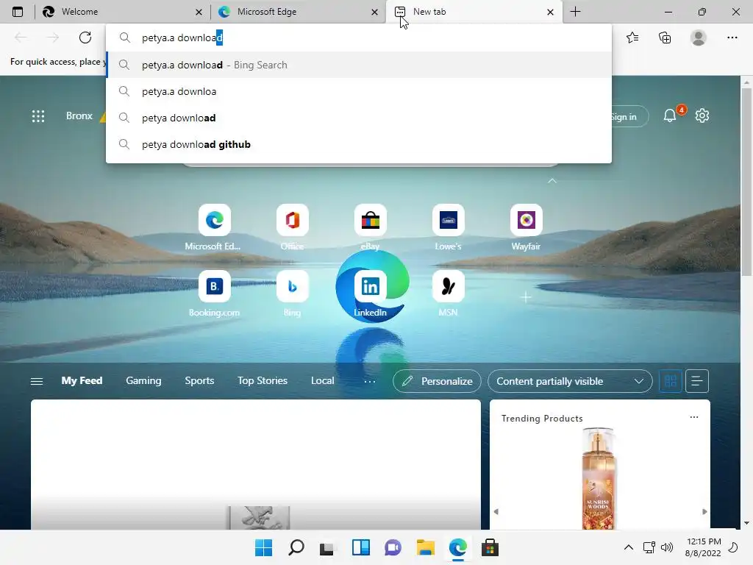Viewport: 753px width, 565px height.
Task: Open File Explorer from the taskbar
Action: point(426,547)
